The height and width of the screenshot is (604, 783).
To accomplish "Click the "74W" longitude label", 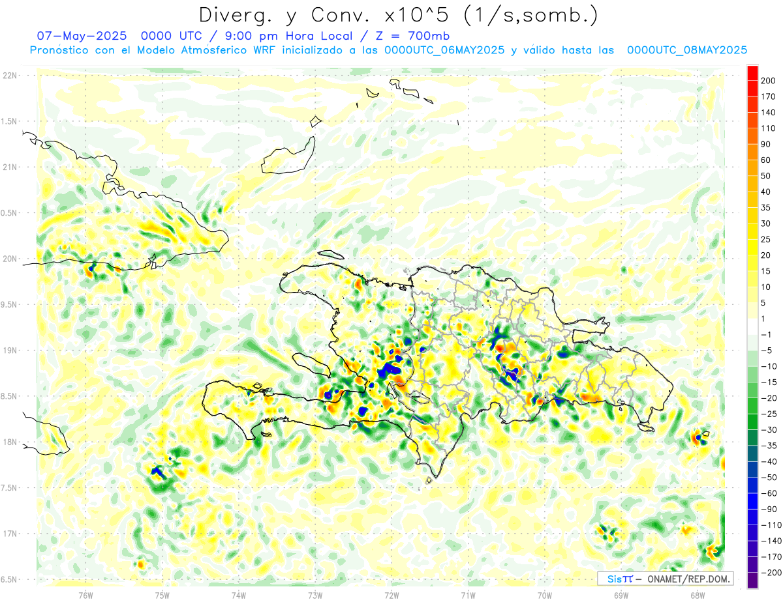I will pyautogui.click(x=238, y=595).
